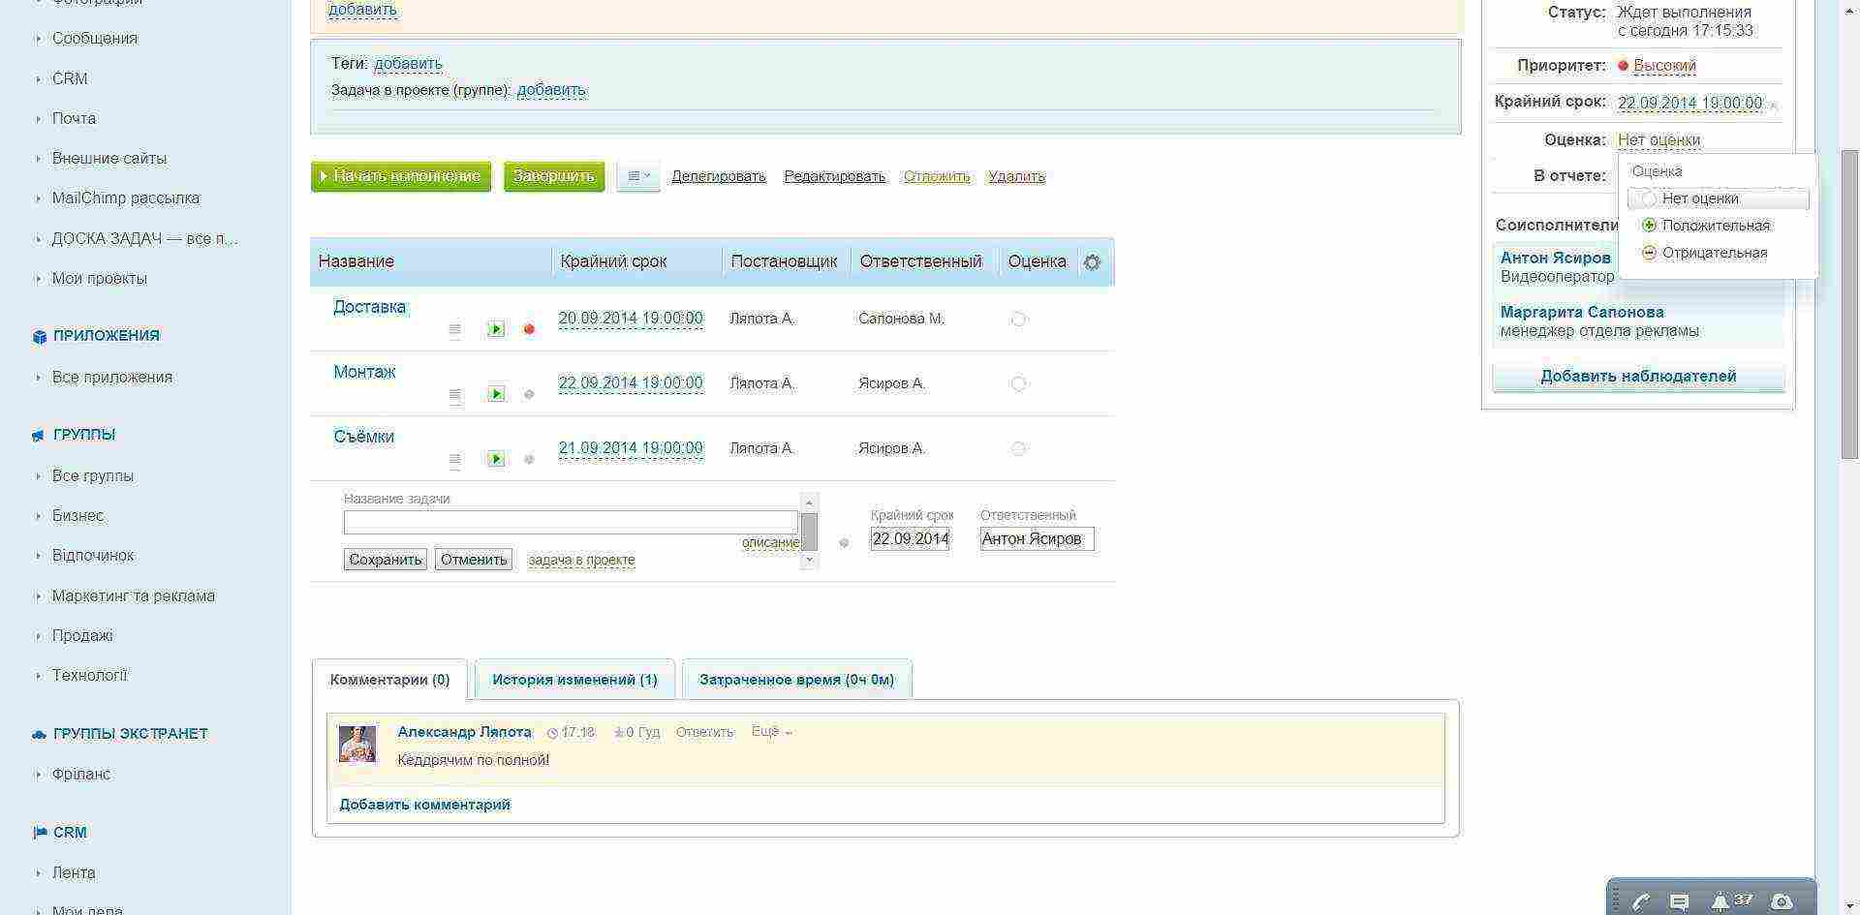1860x915 pixels.
Task: Click the Удалить link
Action: pos(1016,176)
